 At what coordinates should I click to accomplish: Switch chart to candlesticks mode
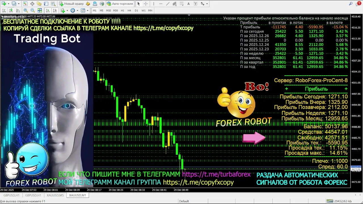point(11,10)
